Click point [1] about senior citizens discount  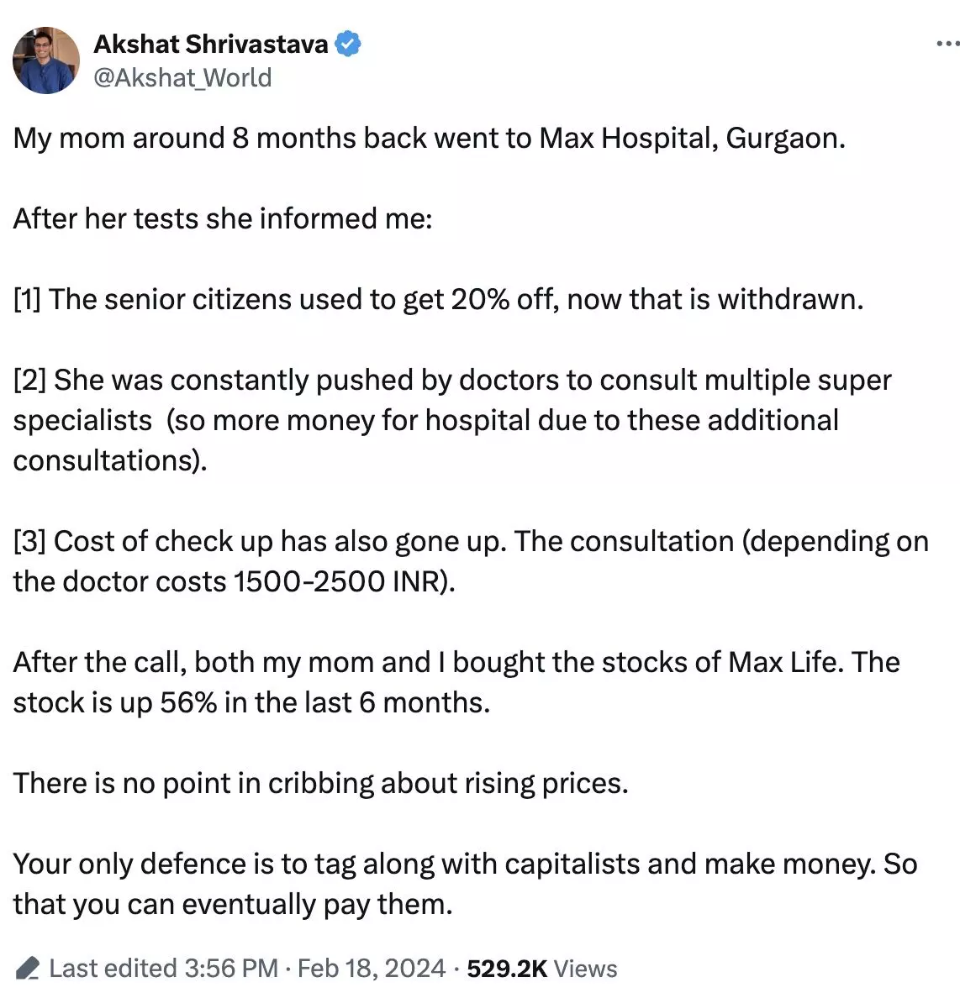[438, 299]
